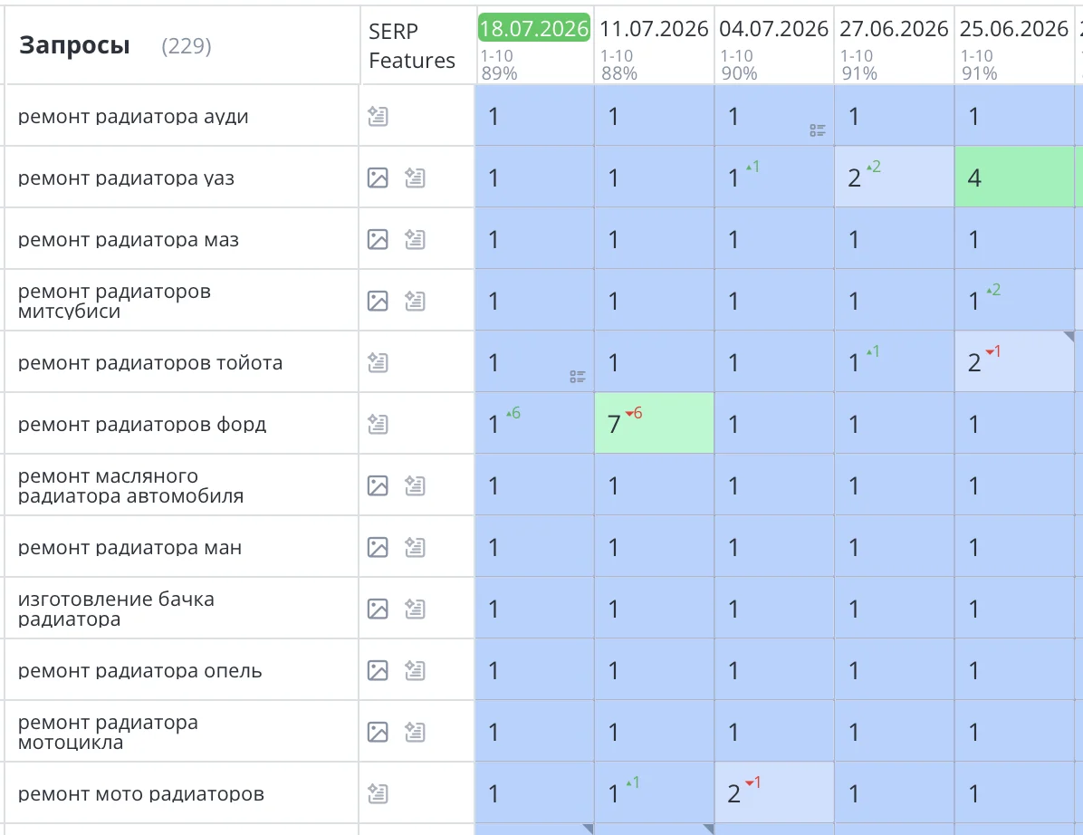This screenshot has height=835, width=1083.
Task: Click AI overview icon for ремонт радиатора ман
Action: pyautogui.click(x=415, y=547)
